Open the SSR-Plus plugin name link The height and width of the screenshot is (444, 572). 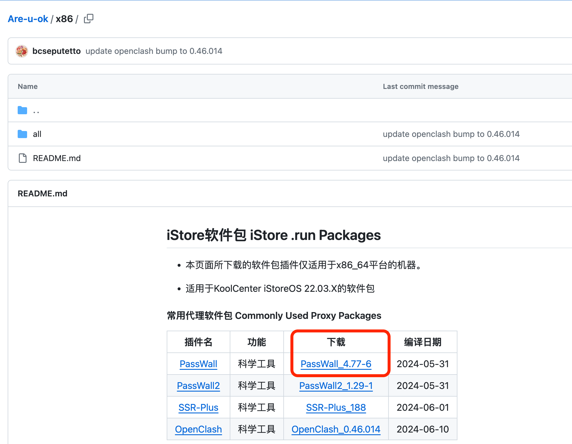tap(198, 407)
